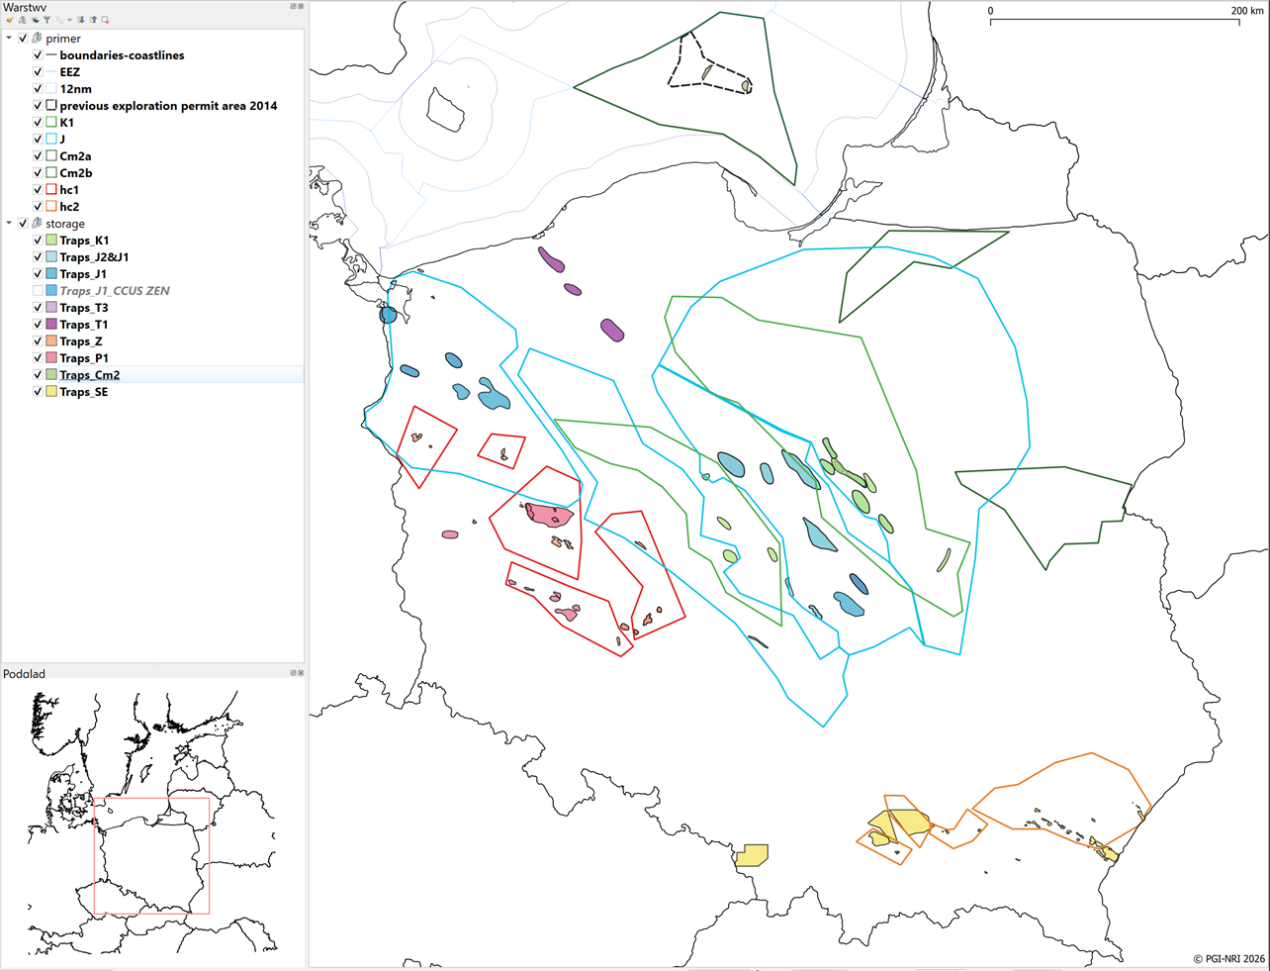Collapse the primer group

pyautogui.click(x=9, y=39)
